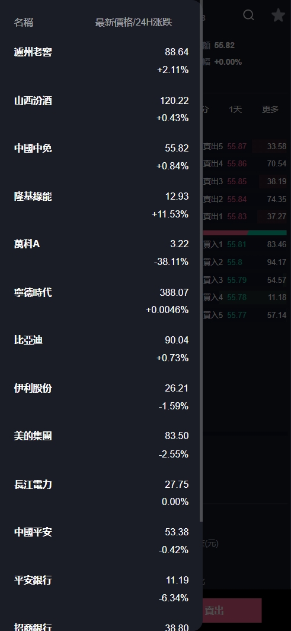The image size is (291, 631).
Task: Select 隆基綠能 stock row
Action: coord(101,205)
